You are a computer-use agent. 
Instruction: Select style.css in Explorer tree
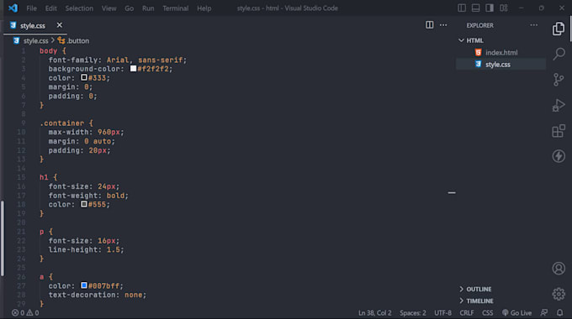pyautogui.click(x=501, y=65)
